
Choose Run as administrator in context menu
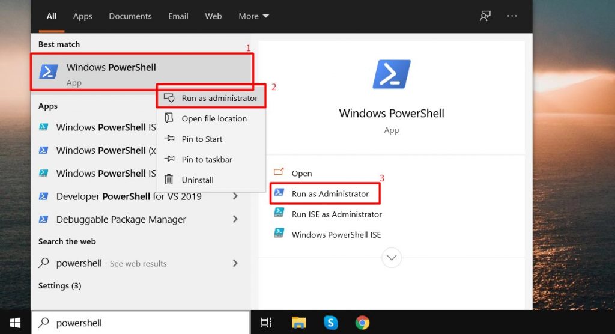[x=219, y=98]
